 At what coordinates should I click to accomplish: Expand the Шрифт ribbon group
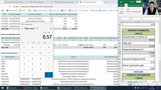[x=128, y=11]
